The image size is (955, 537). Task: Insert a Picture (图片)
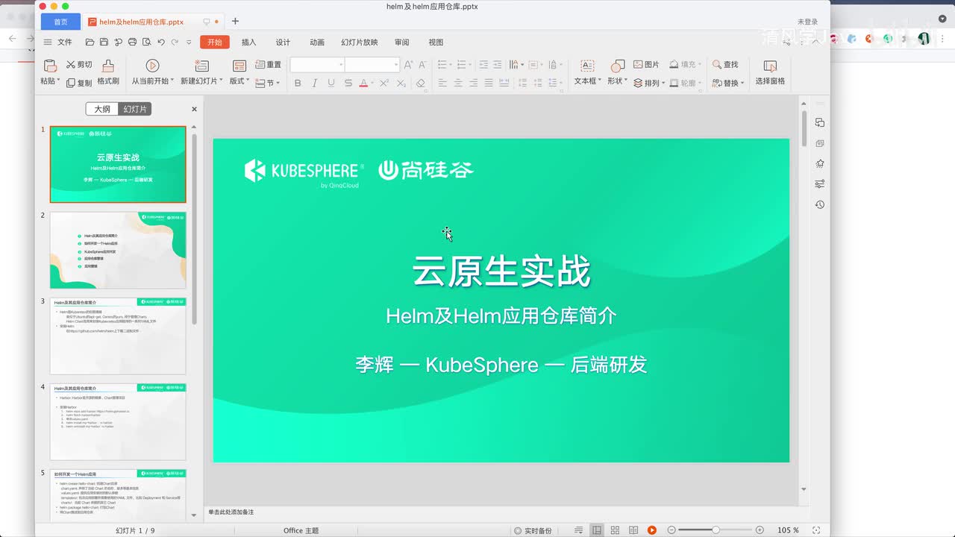tap(646, 65)
